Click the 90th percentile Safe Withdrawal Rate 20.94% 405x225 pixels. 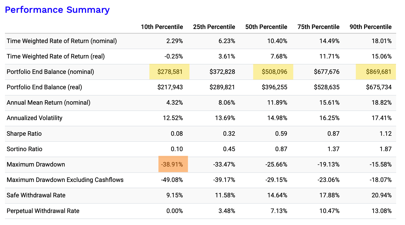[382, 195]
